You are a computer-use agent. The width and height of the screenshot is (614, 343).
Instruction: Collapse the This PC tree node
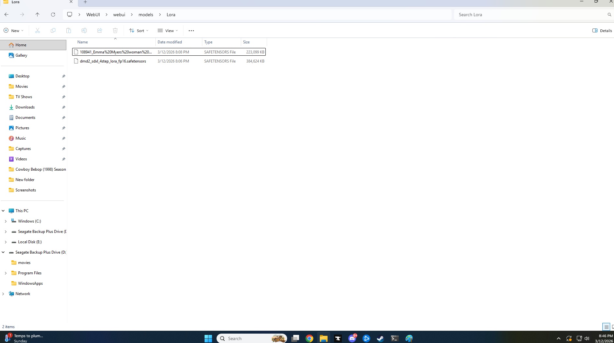click(x=3, y=211)
